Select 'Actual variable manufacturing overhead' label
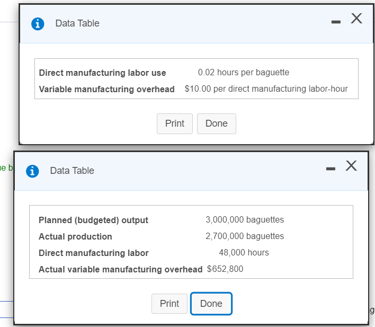The height and width of the screenshot is (327, 375). [121, 269]
